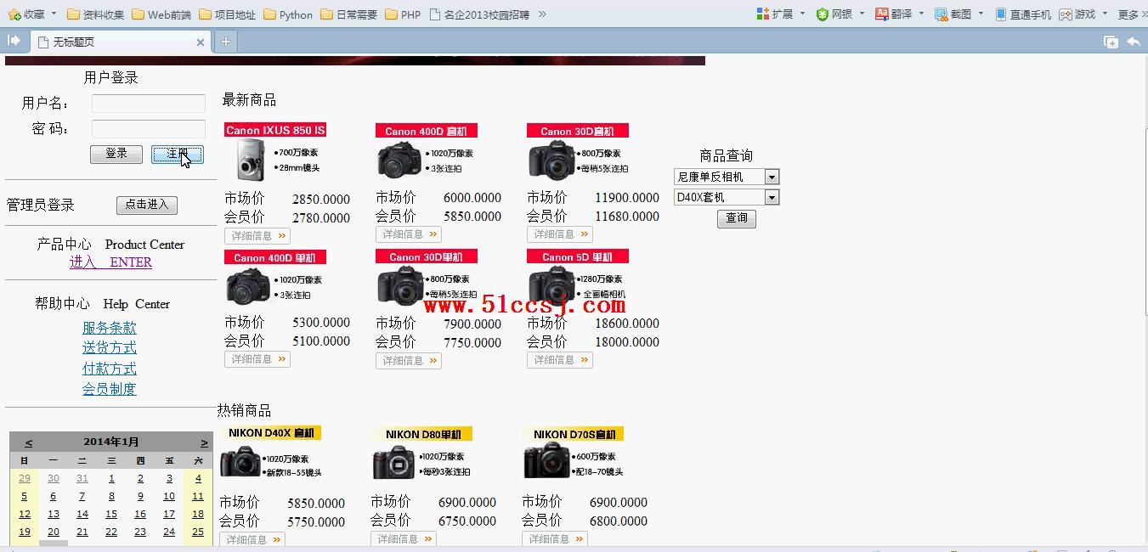Open the 收藏 favorites star button
The height and width of the screenshot is (552, 1148).
pyautogui.click(x=26, y=14)
